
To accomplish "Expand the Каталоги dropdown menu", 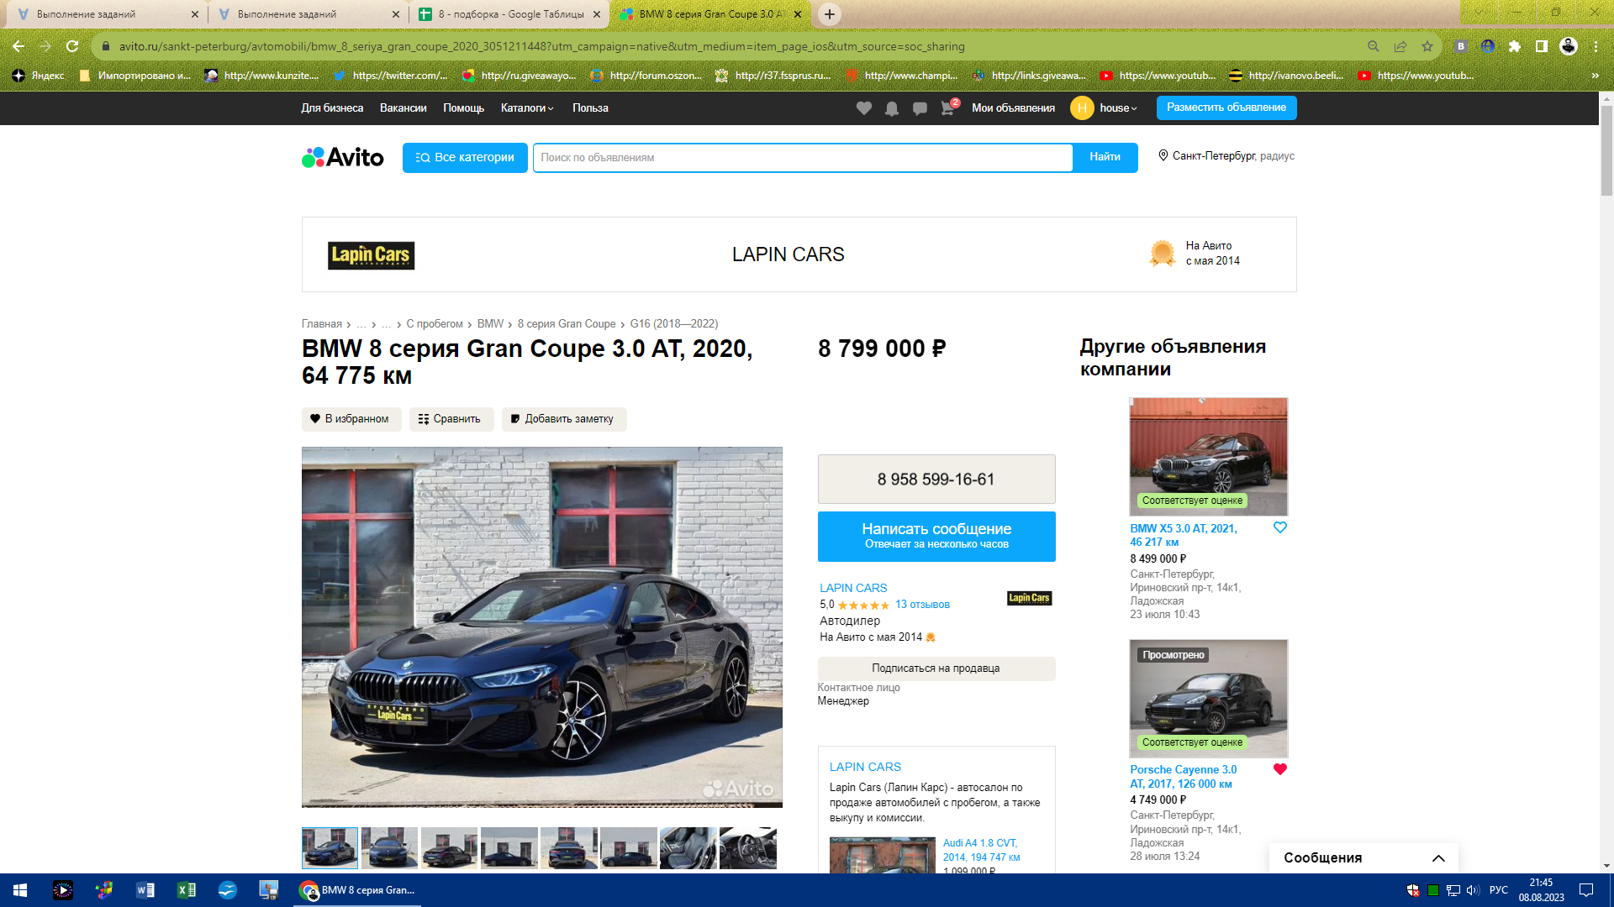I will [527, 108].
